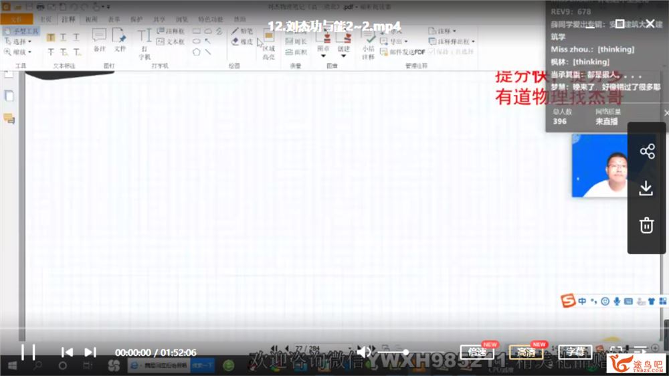Viewport: 669px width, 376px height.
Task: Open the Task View taskbar button
Action: click(88, 366)
